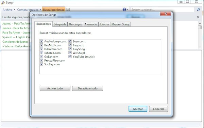Disable the SocBay.com checkbox
Image resolution: width=204 pixels, height=128 pixels.
(41, 64)
